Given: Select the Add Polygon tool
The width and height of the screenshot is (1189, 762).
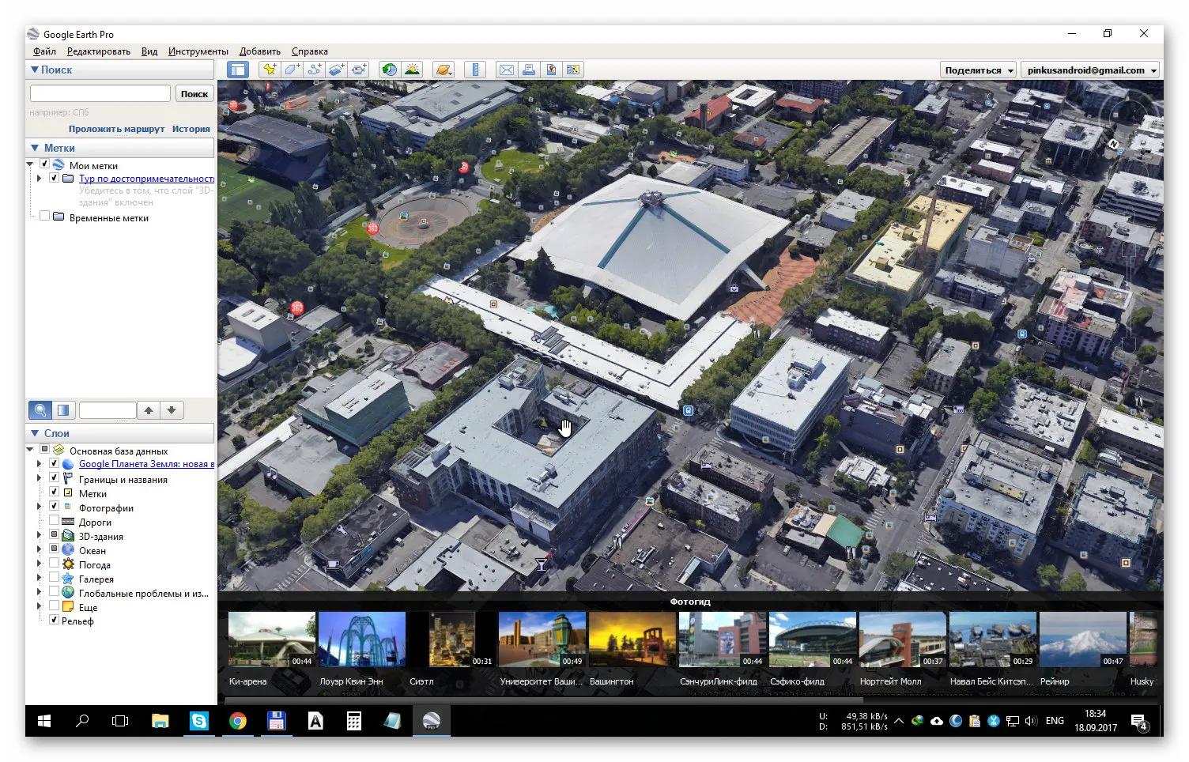Looking at the screenshot, I should [x=292, y=70].
